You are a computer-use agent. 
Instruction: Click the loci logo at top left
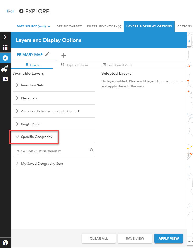(x=10, y=11)
